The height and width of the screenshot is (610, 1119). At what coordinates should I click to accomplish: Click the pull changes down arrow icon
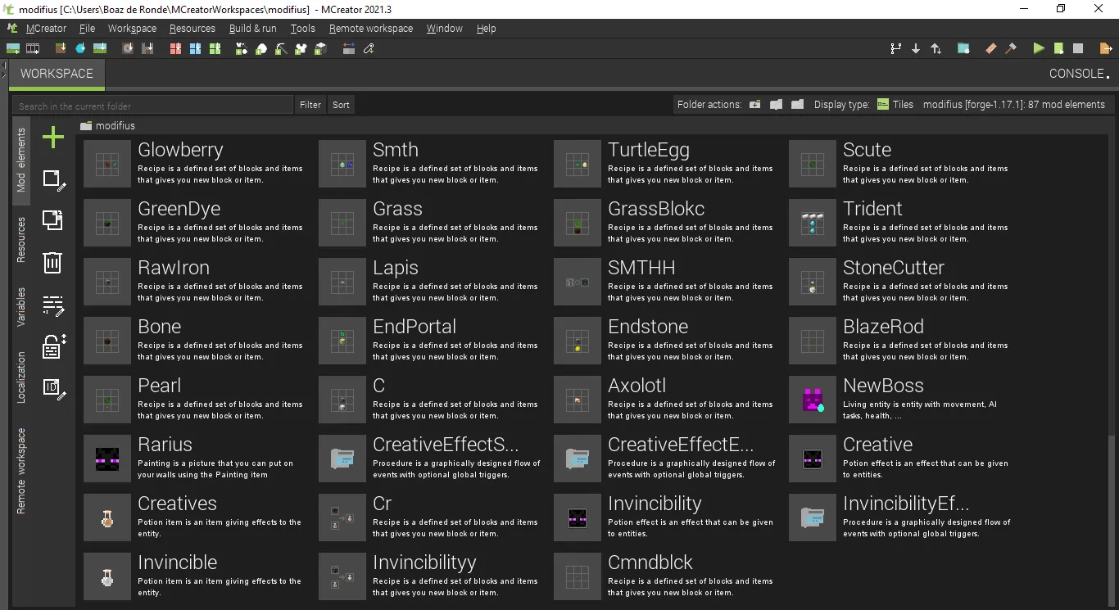click(916, 48)
